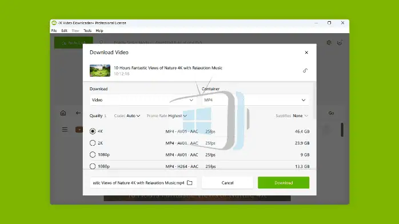Open the Edit menu
Viewport: 399px width, 224px height.
coord(64,30)
